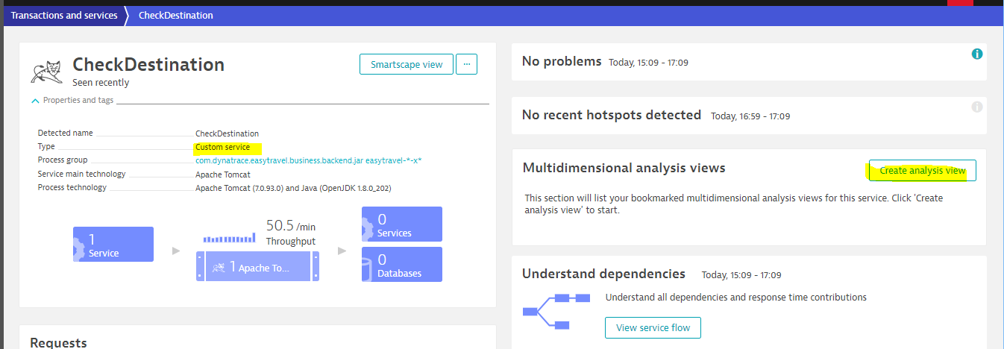Viewport: 1004px width, 349px height.
Task: Click the throughput bar chart sparkline
Action: 229,238
